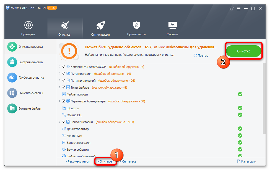Open the hamburger menu in title bar
270x170 pixels.
coord(239,8)
